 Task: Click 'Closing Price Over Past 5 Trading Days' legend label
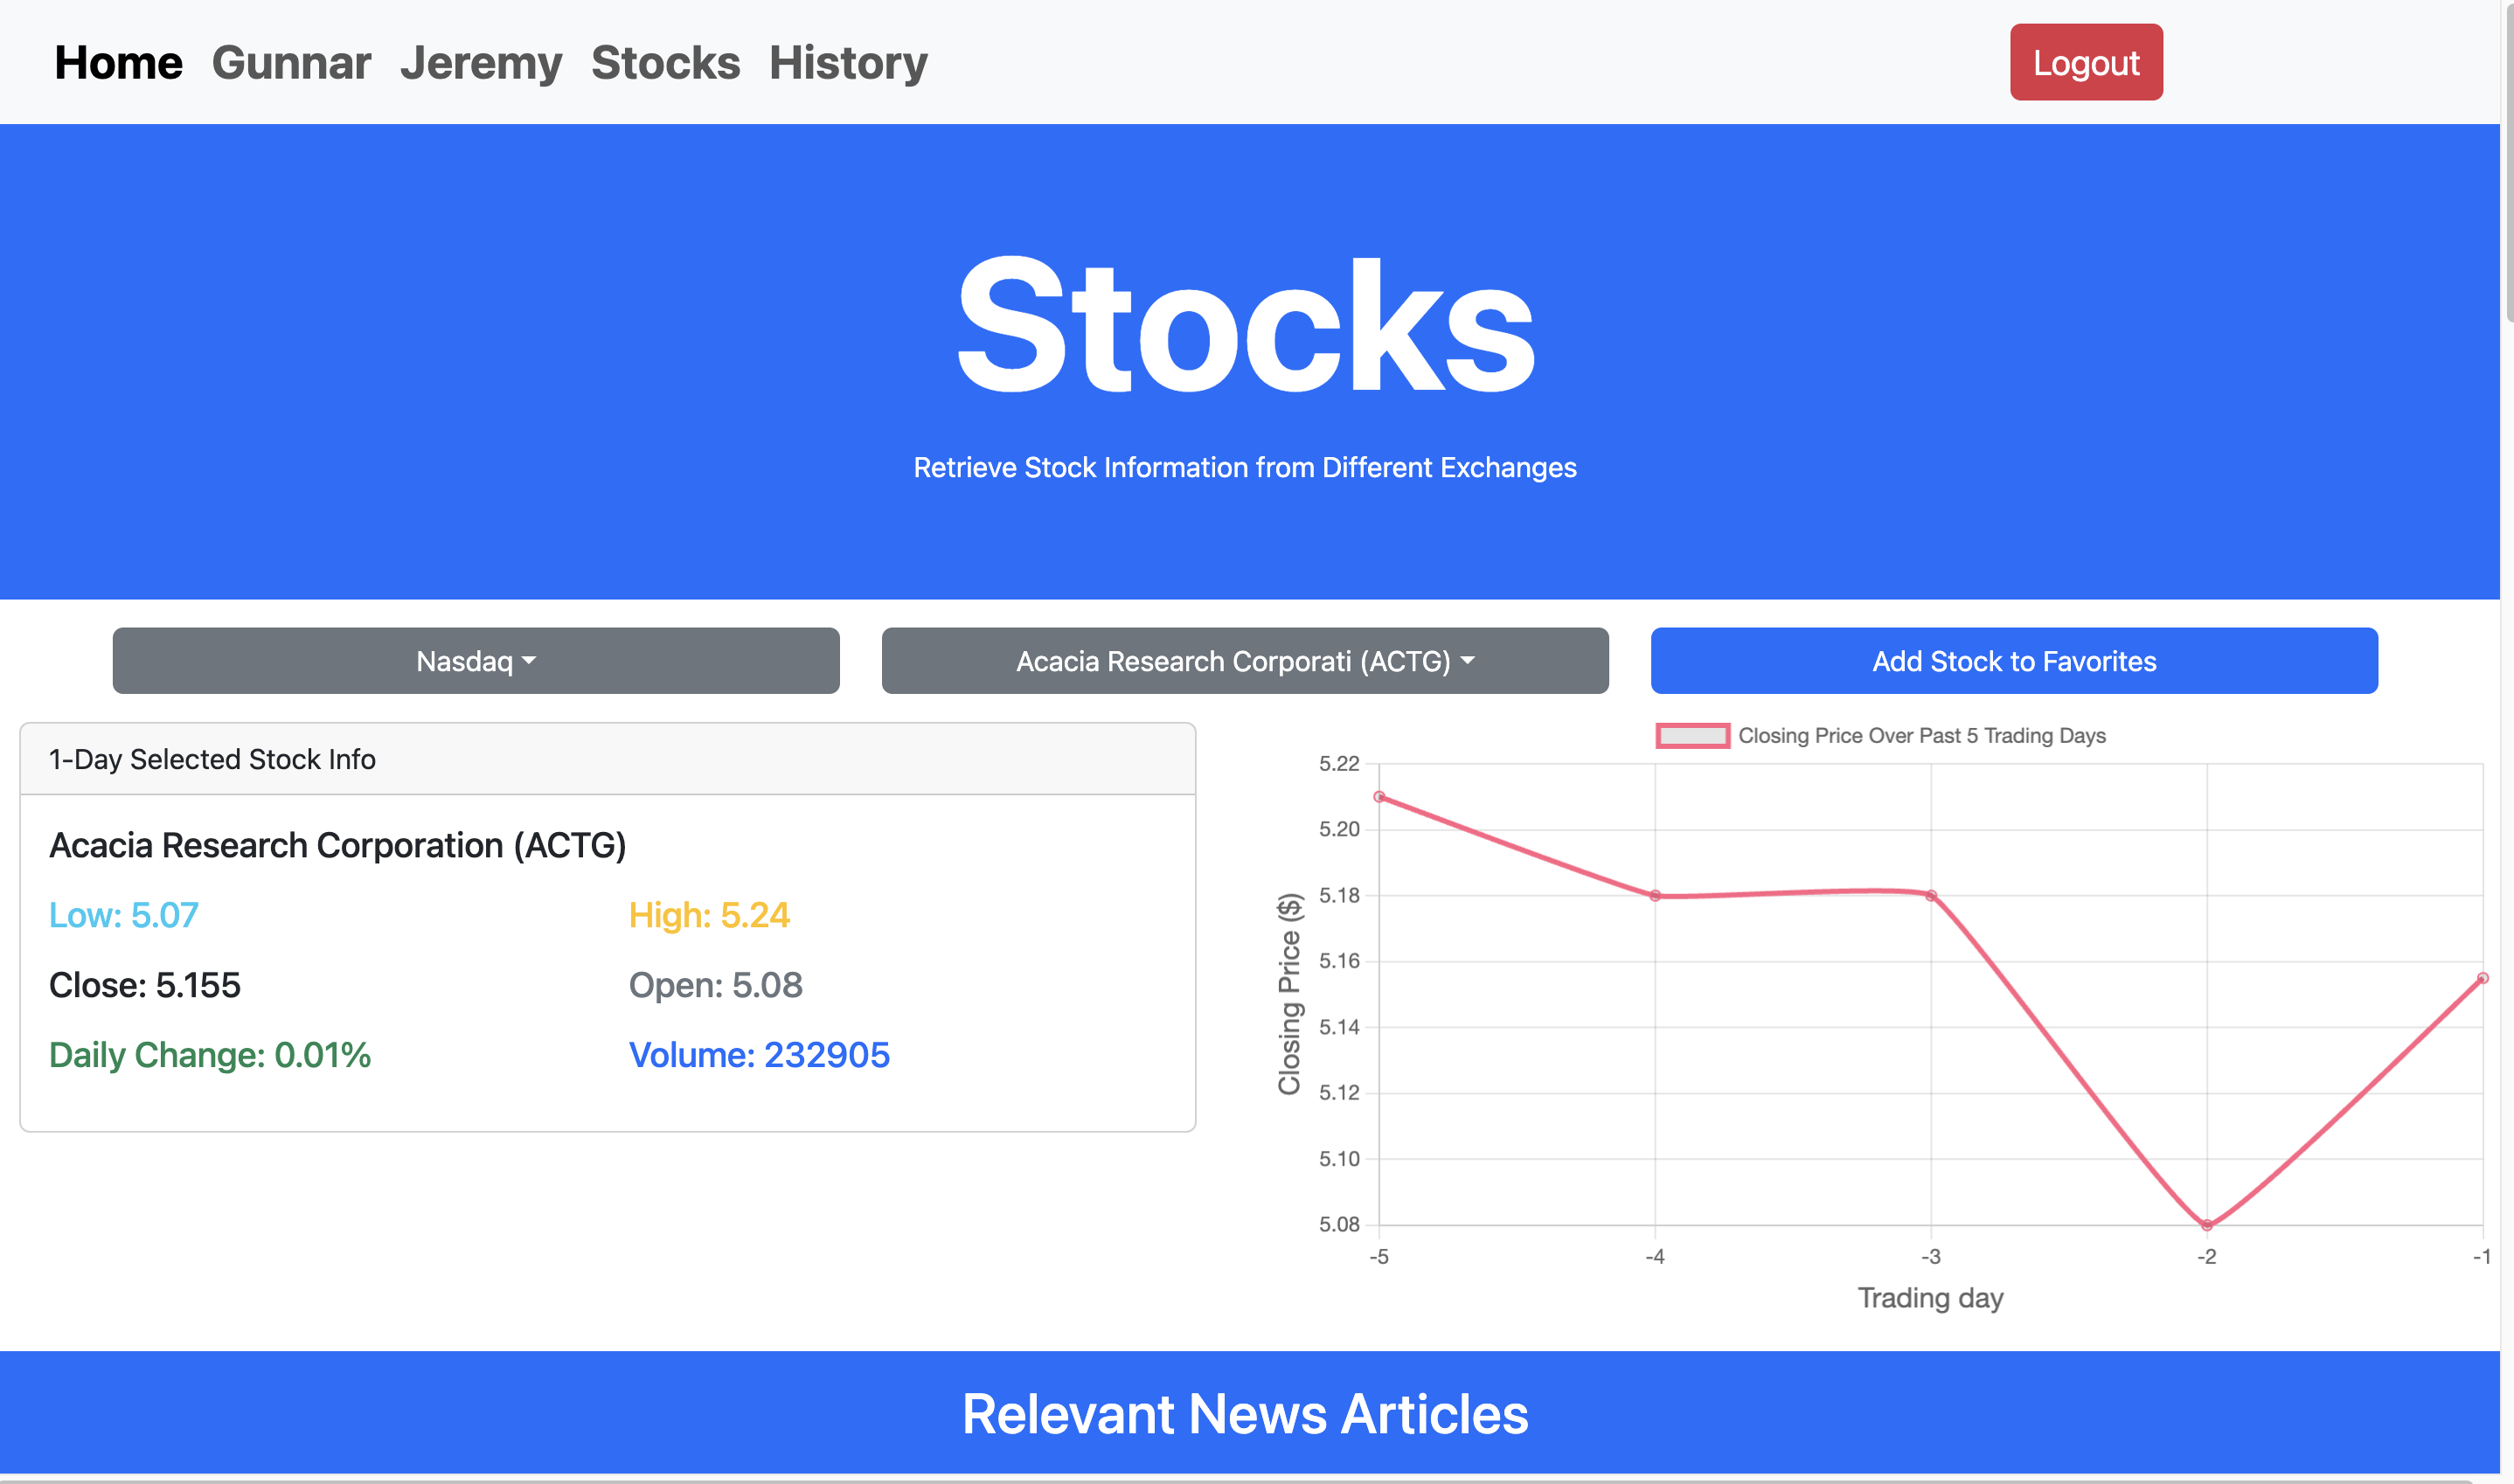(x=1922, y=736)
